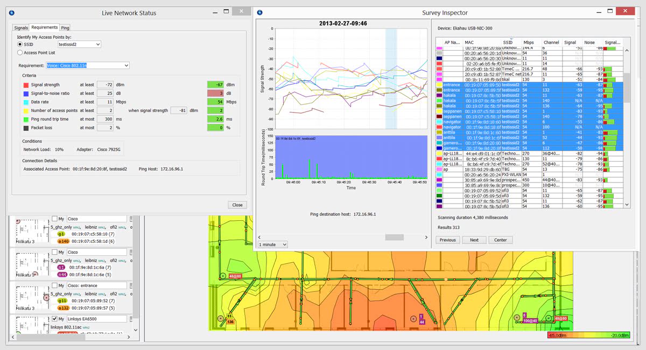
Task: Edit the Cisco: entrance AP name field
Action: coord(97,285)
